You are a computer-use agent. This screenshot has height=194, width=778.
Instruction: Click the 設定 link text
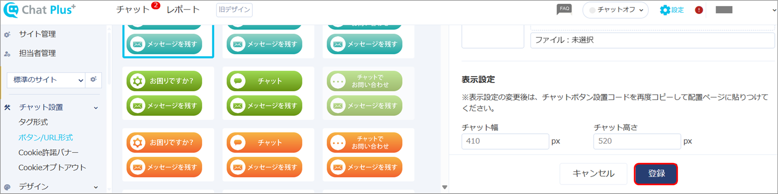(677, 10)
